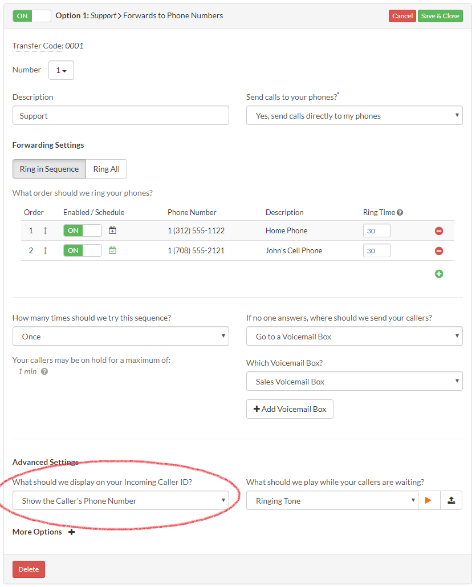Remove Home Phone using the red minus icon

coord(439,230)
